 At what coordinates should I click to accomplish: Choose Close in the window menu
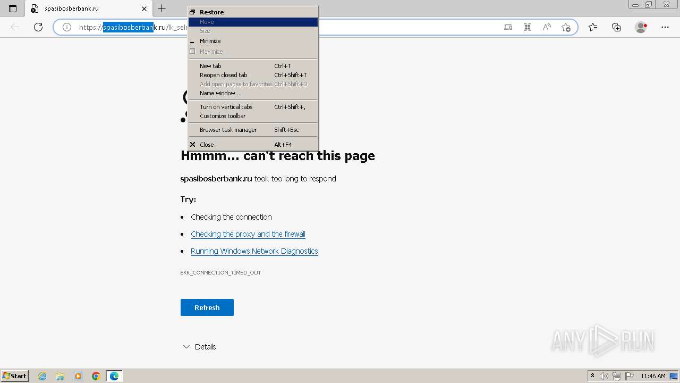pos(253,145)
